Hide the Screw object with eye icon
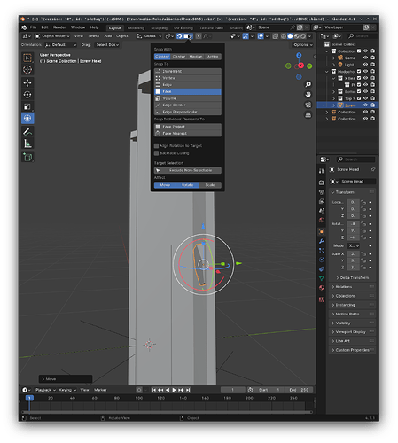 (x=365, y=105)
